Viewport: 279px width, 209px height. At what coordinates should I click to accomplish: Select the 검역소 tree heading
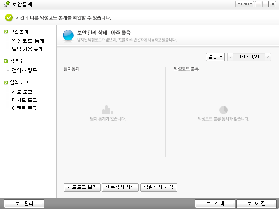[16, 61]
